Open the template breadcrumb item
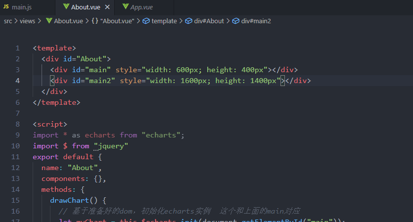Viewport: 413px width, 222px height. pyautogui.click(x=164, y=21)
